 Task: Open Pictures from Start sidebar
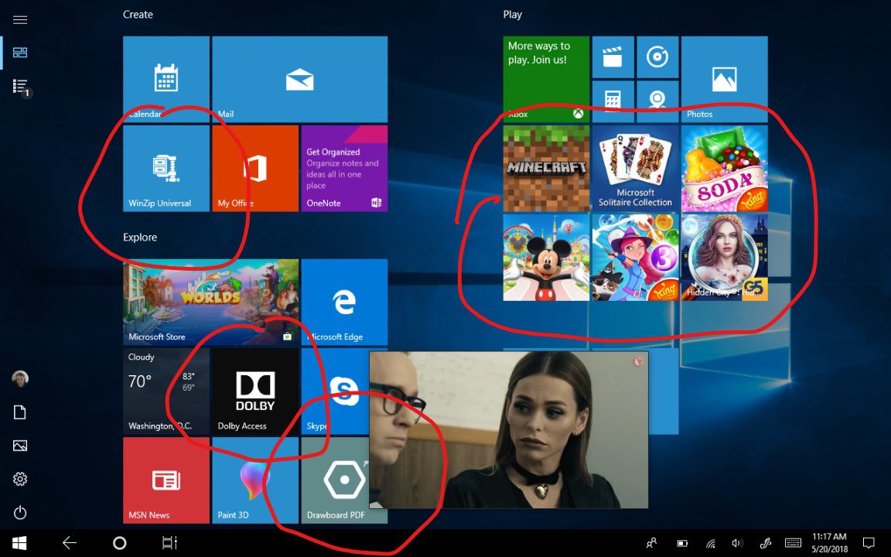coord(20,446)
